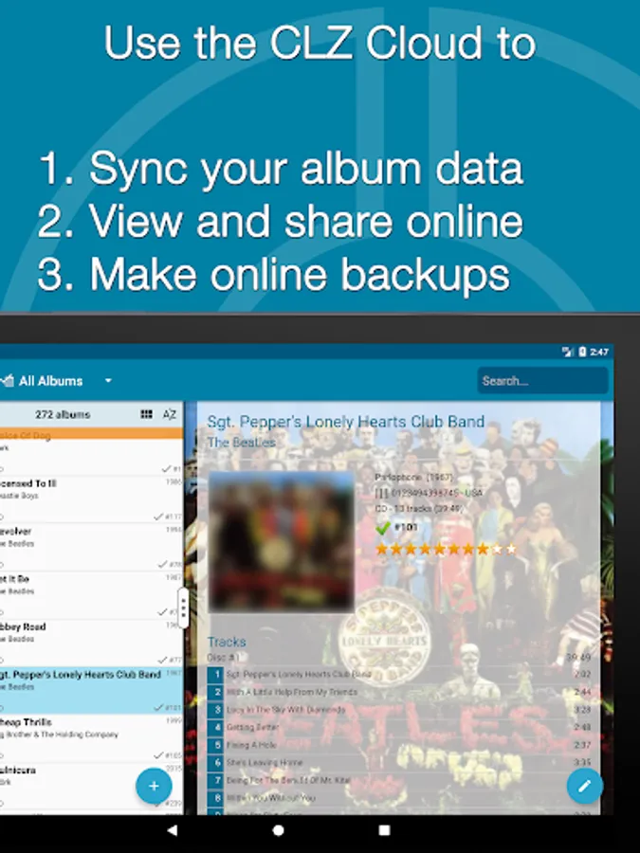Image resolution: width=640 pixels, height=853 pixels.
Task: Select track 7 Being For The Benefit Of Mr. Kite
Action: coord(399,780)
